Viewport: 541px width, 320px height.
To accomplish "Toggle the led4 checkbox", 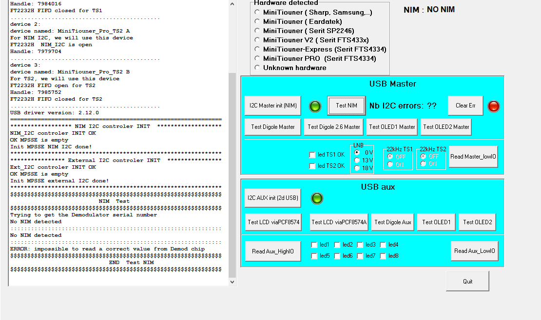I will [x=383, y=245].
